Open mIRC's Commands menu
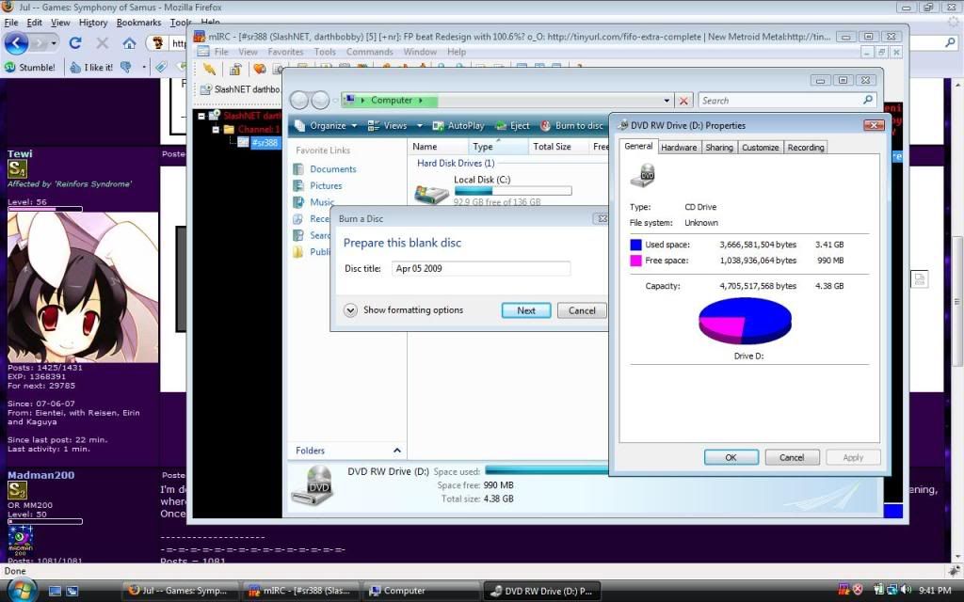964x602 pixels. point(369,52)
